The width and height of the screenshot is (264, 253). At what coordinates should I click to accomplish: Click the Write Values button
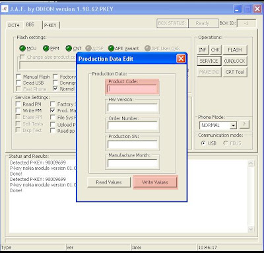coord(155,182)
